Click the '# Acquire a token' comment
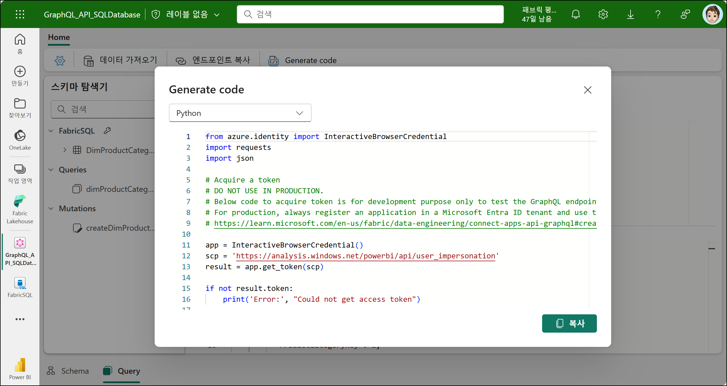 (243, 180)
